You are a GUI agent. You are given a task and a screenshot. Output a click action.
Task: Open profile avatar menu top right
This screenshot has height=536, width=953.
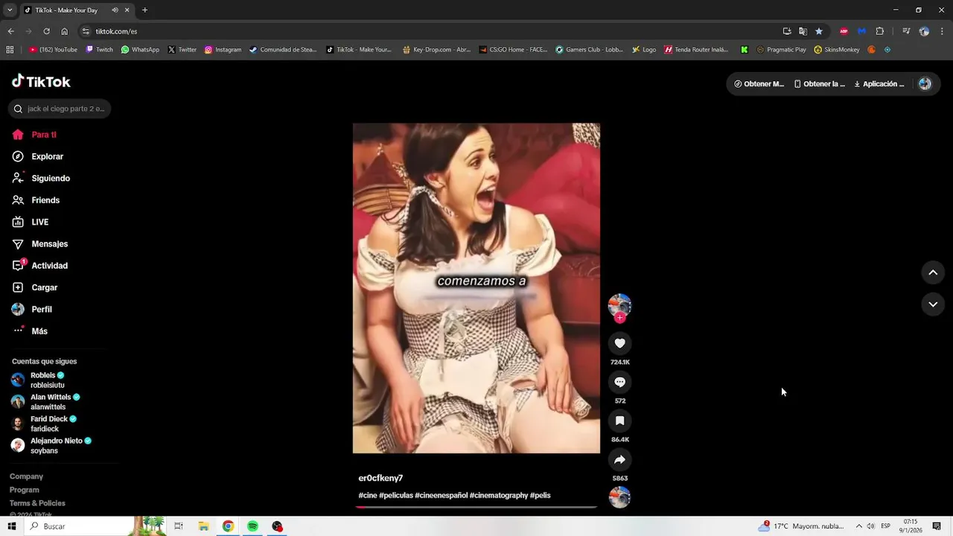coord(925,84)
